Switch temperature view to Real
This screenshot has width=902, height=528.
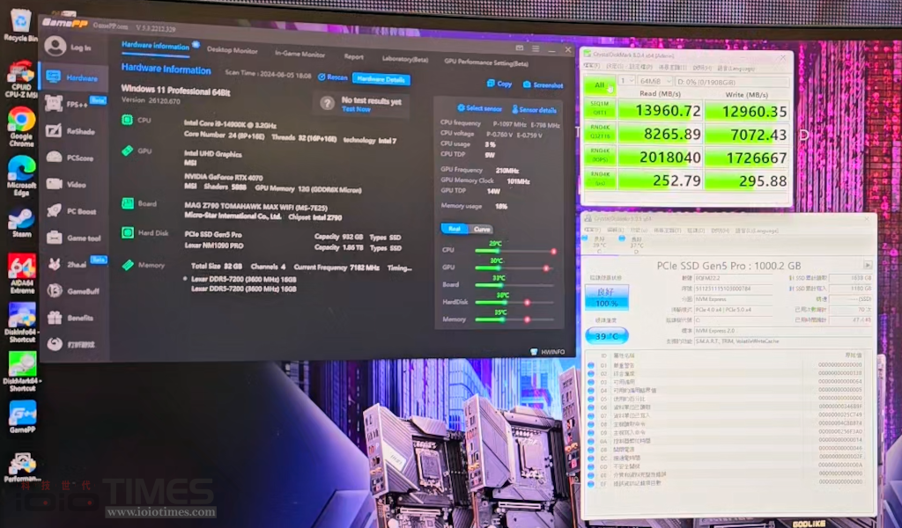[x=455, y=229]
